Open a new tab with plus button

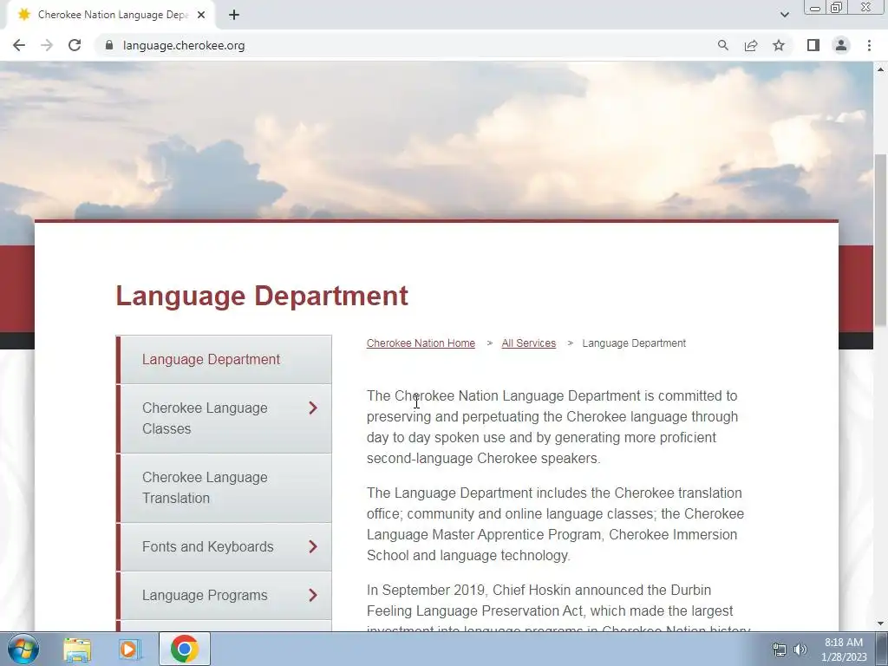[234, 15]
